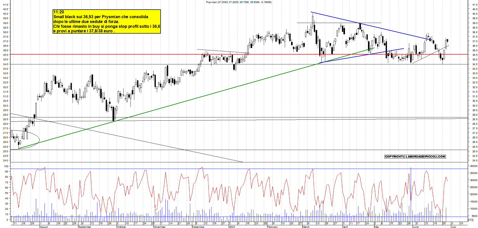Click the 'July' label on the time axis
This screenshot has width=478, height=228.
[x=454, y=227]
